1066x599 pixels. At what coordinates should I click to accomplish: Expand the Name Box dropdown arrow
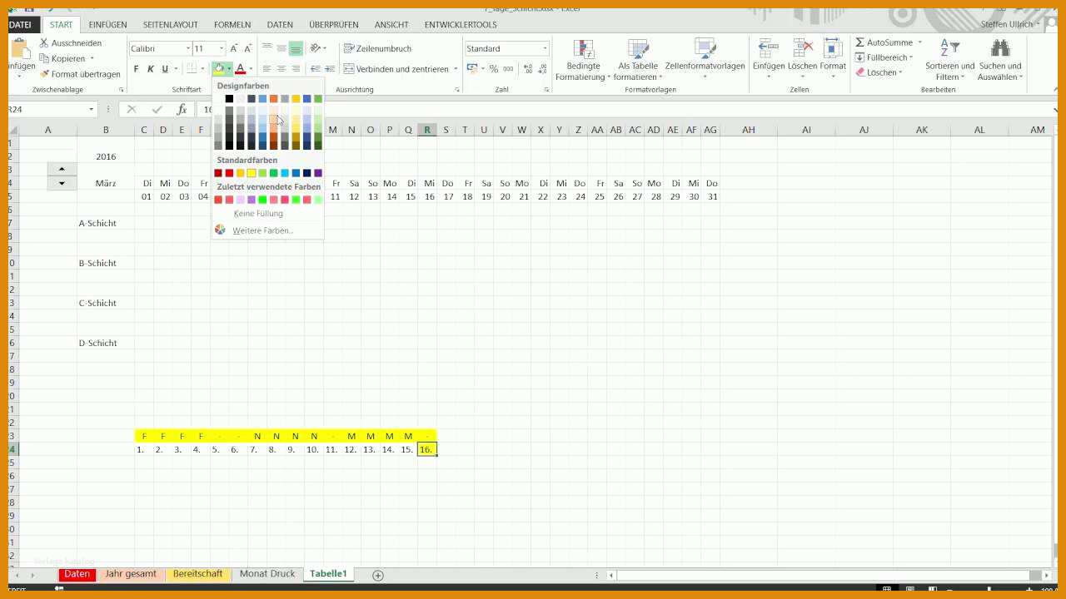pyautogui.click(x=92, y=109)
